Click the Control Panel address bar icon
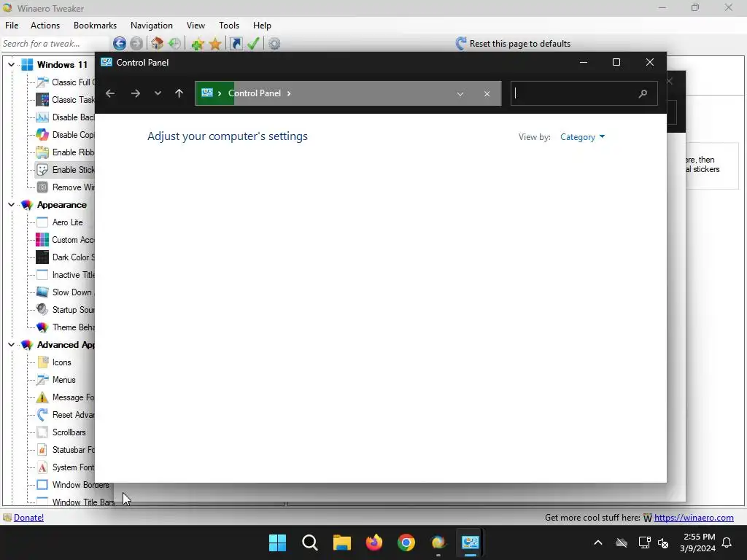Viewport: 747px width, 560px height. tap(207, 93)
